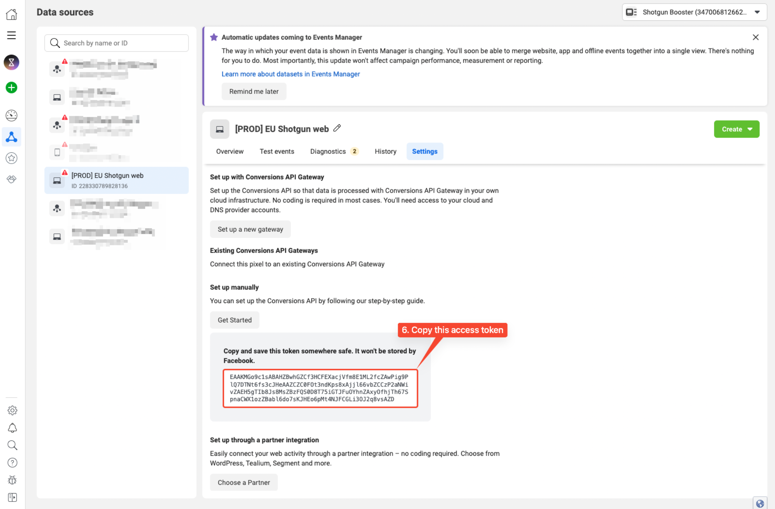
Task: Click the Get Started button
Action: click(235, 320)
